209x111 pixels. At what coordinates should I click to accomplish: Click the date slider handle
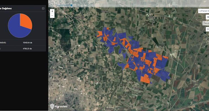coord(71,5)
